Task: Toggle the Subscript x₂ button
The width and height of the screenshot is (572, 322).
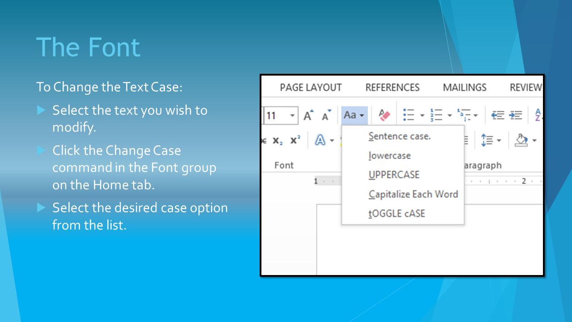Action: pos(278,140)
